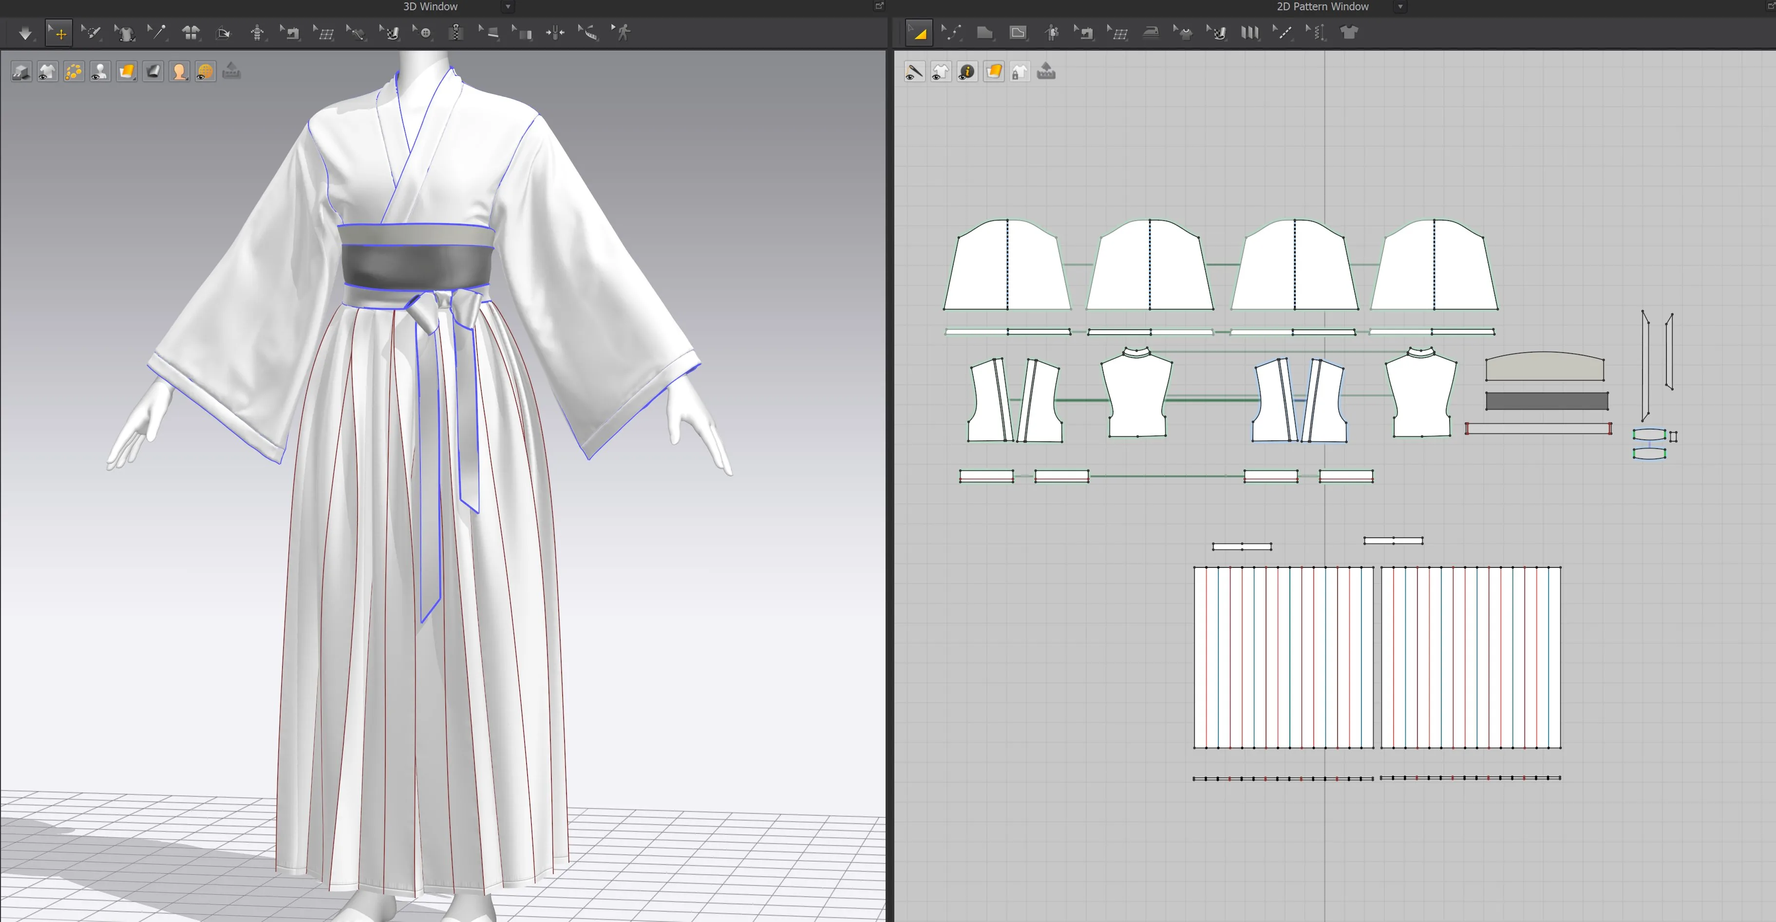Select the piping/binding tool in 3D toolbar

point(522,33)
